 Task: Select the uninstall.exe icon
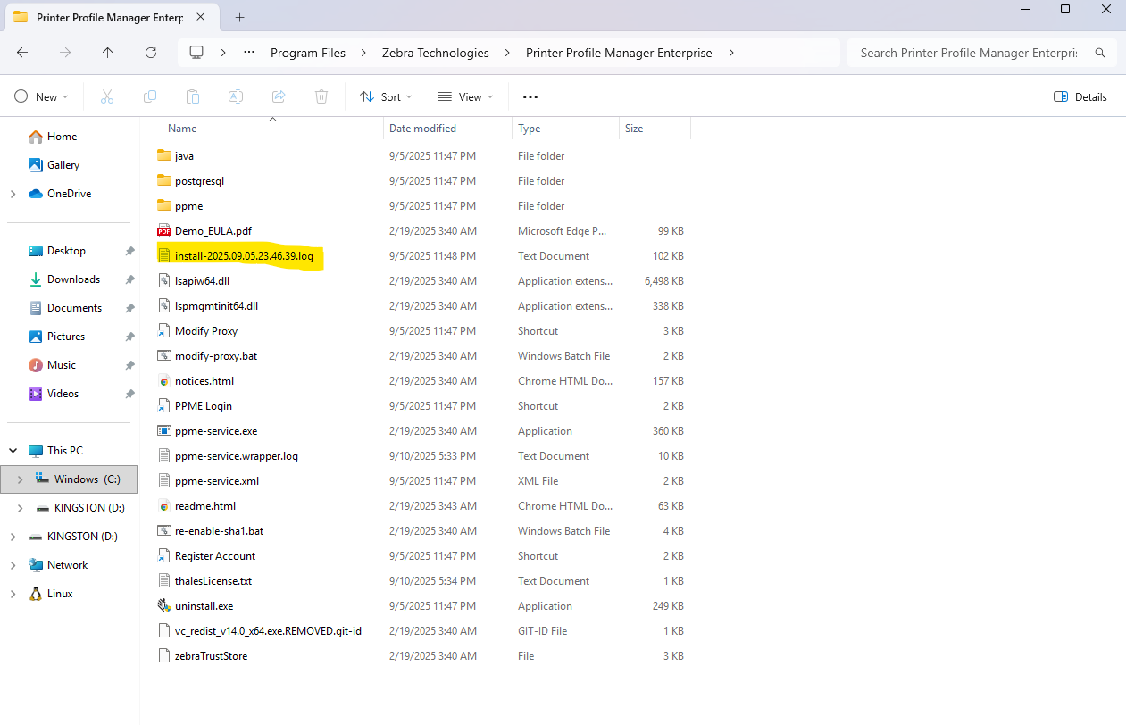[x=164, y=605]
